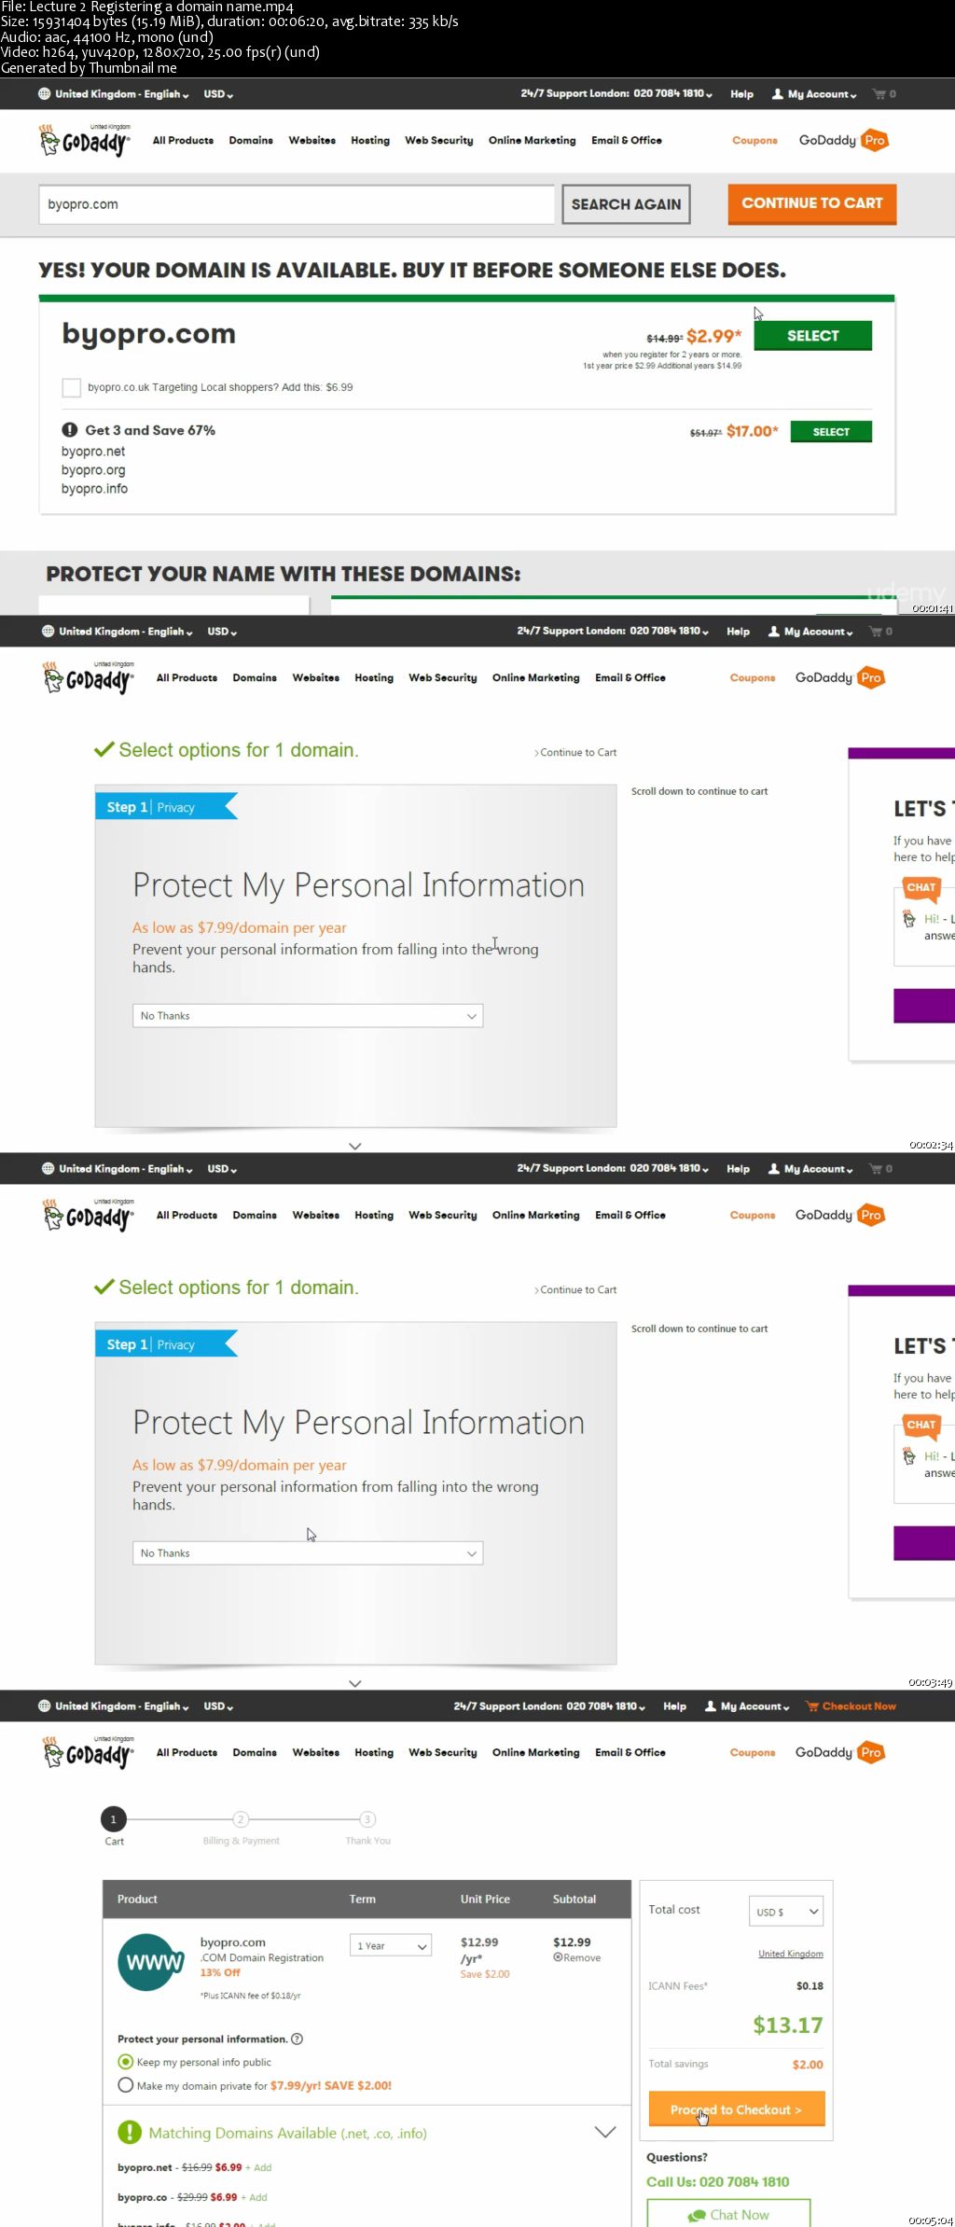Choose Make my domain private radio button

126,2085
